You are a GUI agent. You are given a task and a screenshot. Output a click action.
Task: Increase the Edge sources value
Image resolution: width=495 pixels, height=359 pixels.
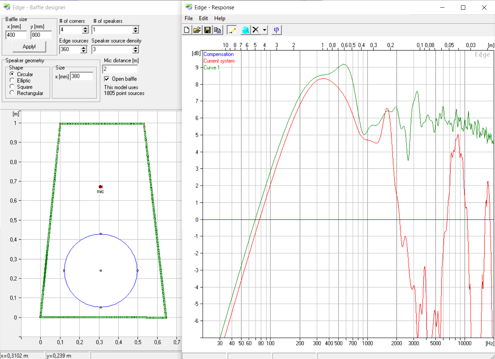click(84, 48)
